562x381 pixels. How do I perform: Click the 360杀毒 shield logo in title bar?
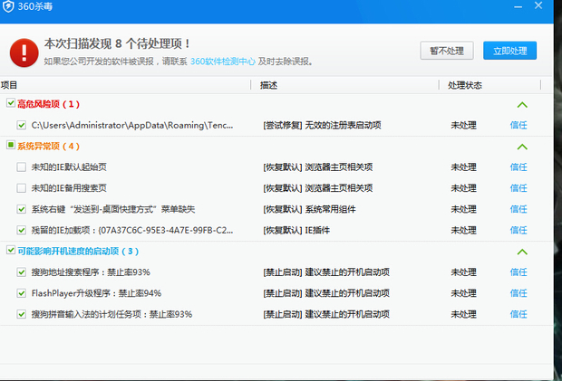click(10, 9)
